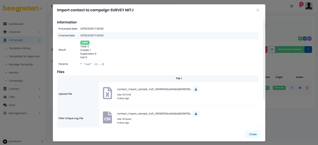
Task: Delete campaign using red trash icon
Action: point(307,88)
